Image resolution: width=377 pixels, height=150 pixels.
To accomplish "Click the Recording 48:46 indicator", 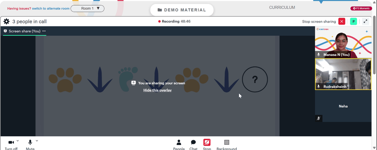I will point(174,21).
